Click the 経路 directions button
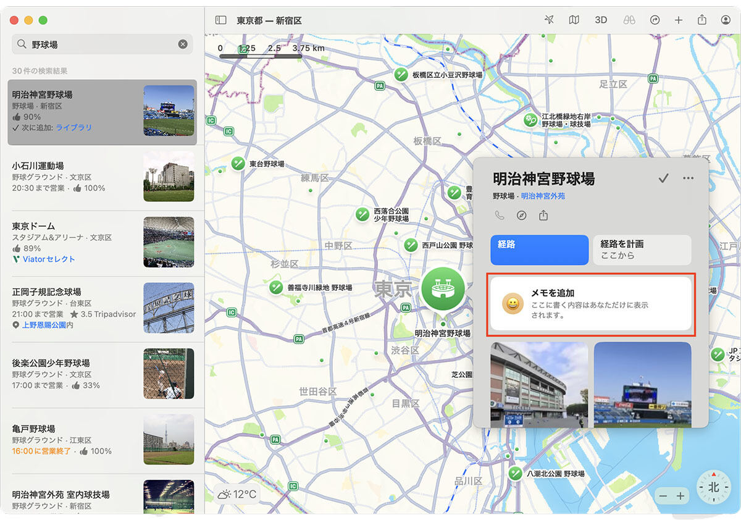Screen dimensions: 741x520 point(540,250)
